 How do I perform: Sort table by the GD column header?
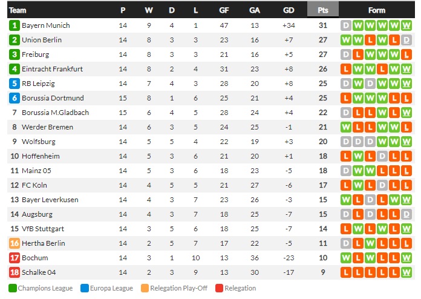pos(289,10)
